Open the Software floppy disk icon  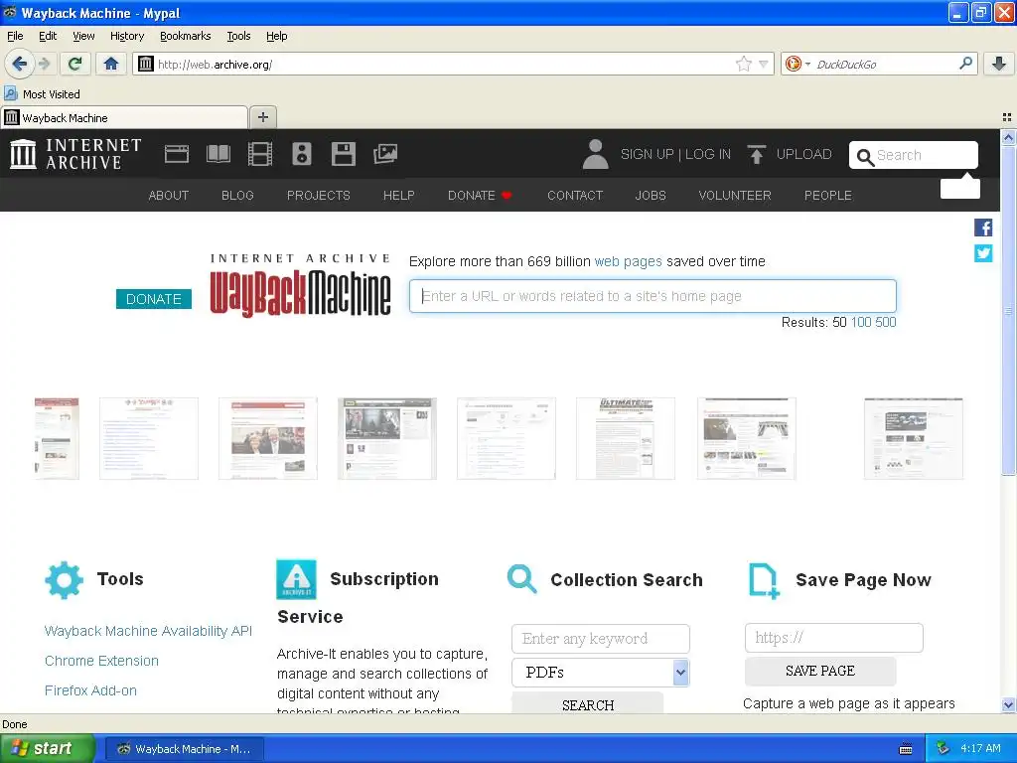pyautogui.click(x=343, y=154)
